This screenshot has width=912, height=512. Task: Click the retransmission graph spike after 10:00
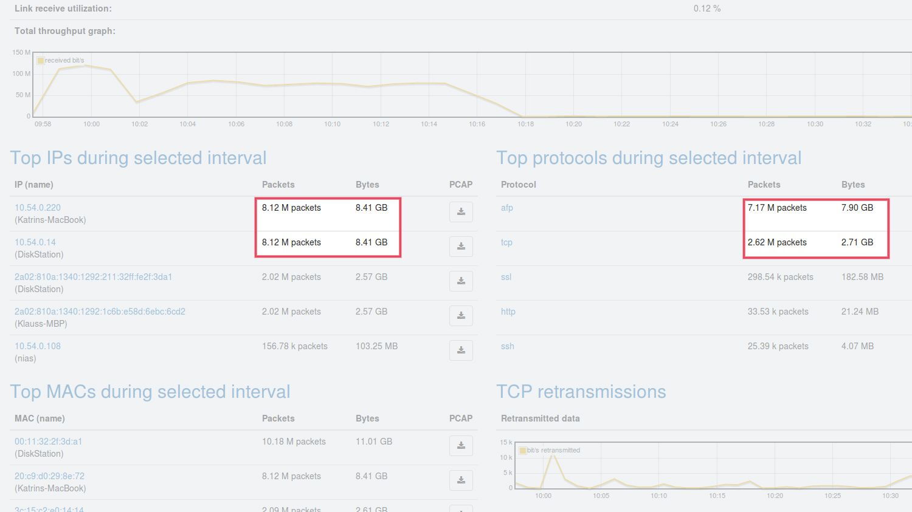(553, 455)
